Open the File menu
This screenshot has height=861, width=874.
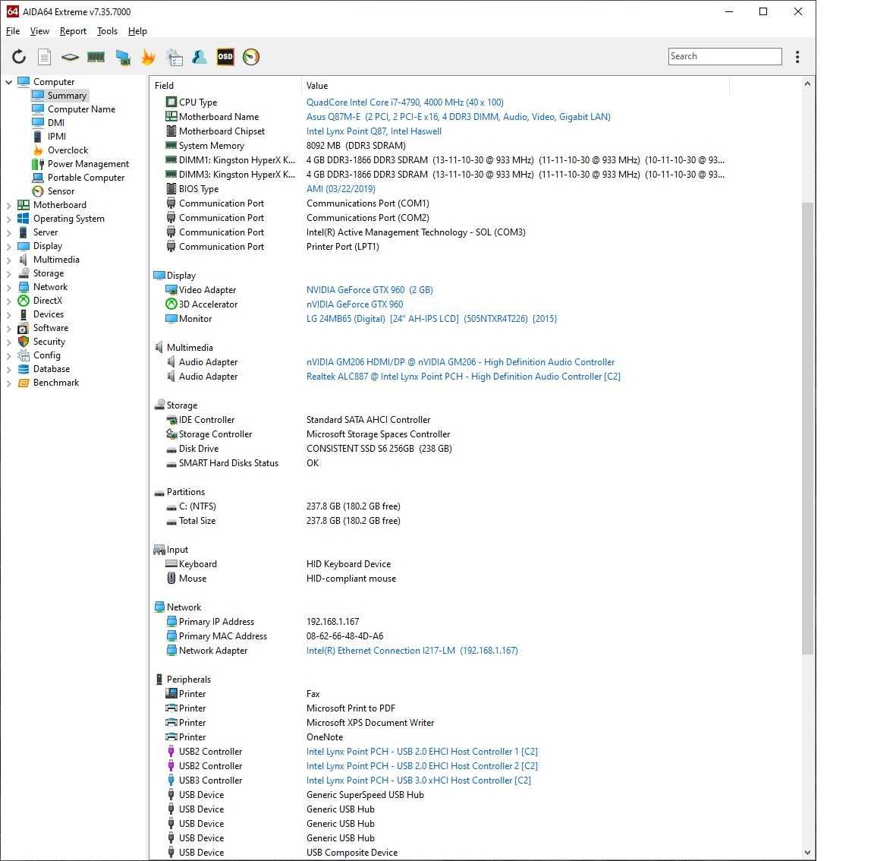tap(13, 31)
